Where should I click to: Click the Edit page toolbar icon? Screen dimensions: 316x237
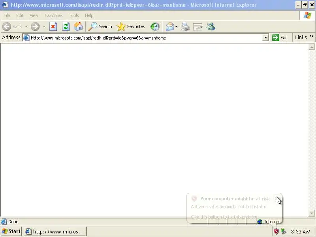[198, 26]
